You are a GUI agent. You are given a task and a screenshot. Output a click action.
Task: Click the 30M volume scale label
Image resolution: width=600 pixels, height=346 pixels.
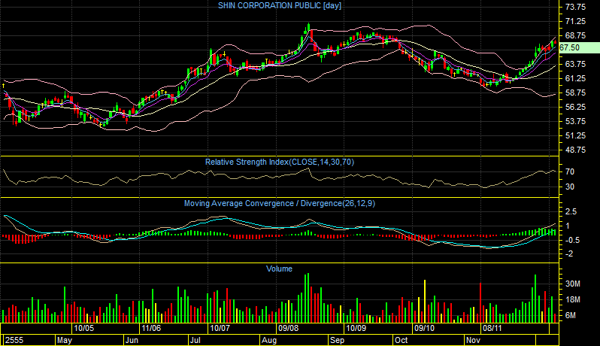coord(573,284)
